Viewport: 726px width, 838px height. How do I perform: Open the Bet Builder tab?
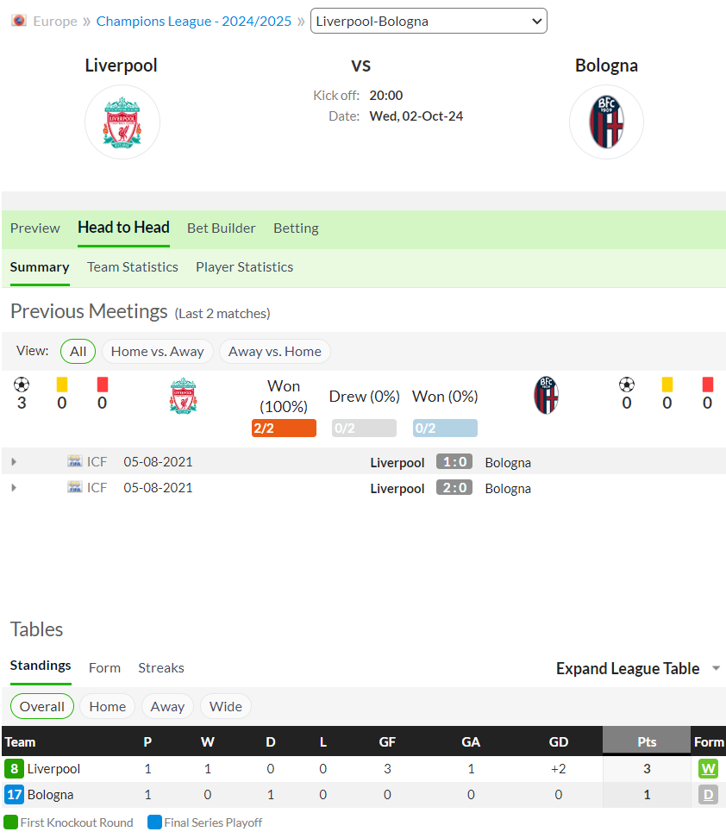[222, 228]
